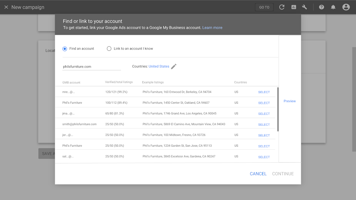Click the philsfurniture.com search field
This screenshot has width=356, height=200.
pyautogui.click(x=91, y=66)
